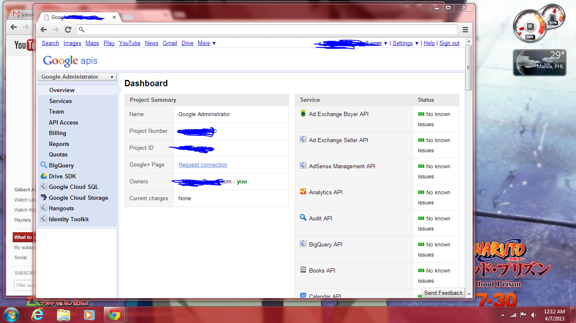Click the Calendar API icon
This screenshot has height=323, width=576.
303,296
